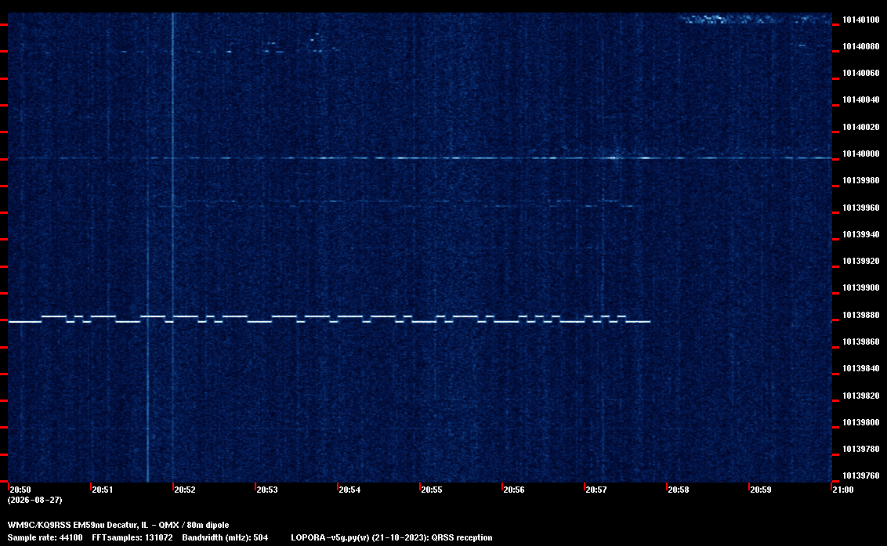Viewport: 887px width, 546px height.
Task: Click the horizontal carrier line at 10140000
Action: pyautogui.click(x=420, y=158)
